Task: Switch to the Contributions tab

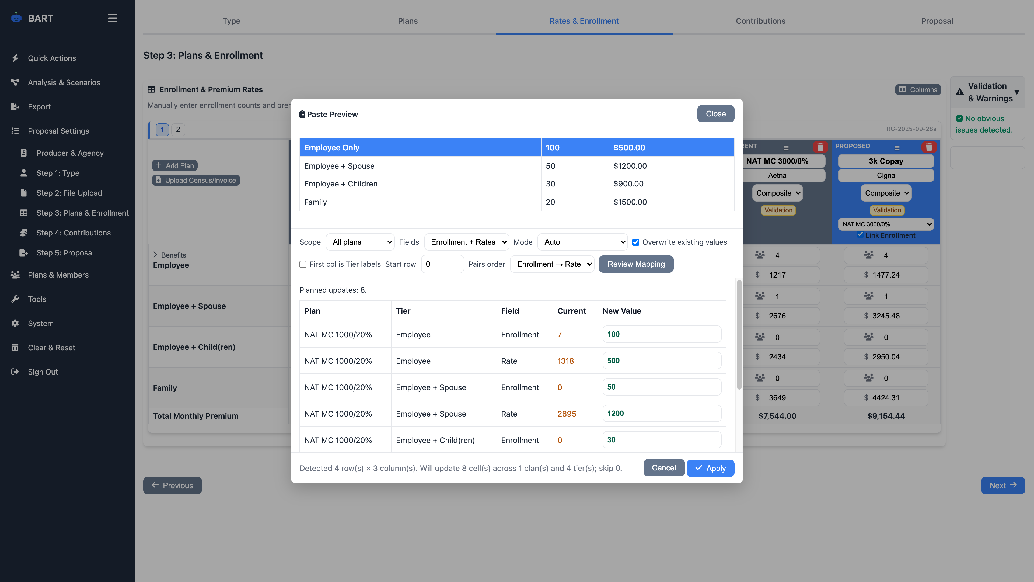Action: 760,21
